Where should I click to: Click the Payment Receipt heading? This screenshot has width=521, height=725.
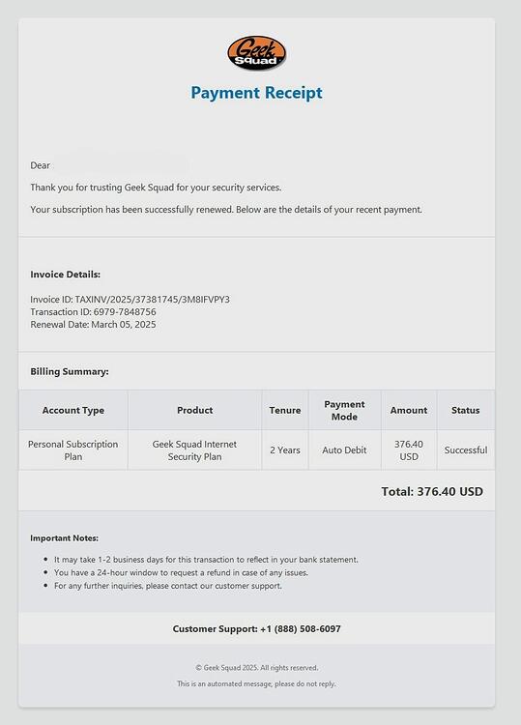coord(256,93)
